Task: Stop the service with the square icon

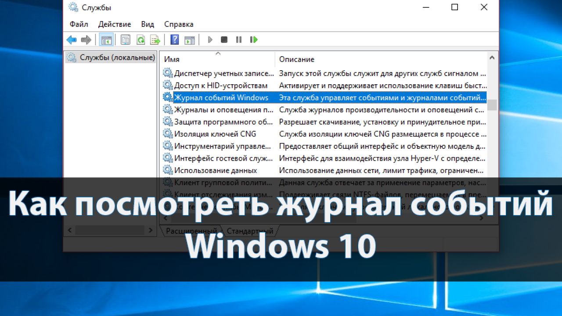Action: pos(224,40)
